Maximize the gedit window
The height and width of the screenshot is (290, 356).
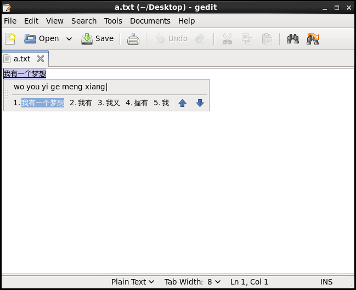coord(337,8)
